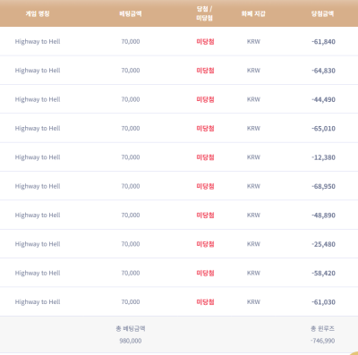Click the red 미당첨 status in the -25,480 row
Viewport: 358px width, 355px height.
(205, 244)
